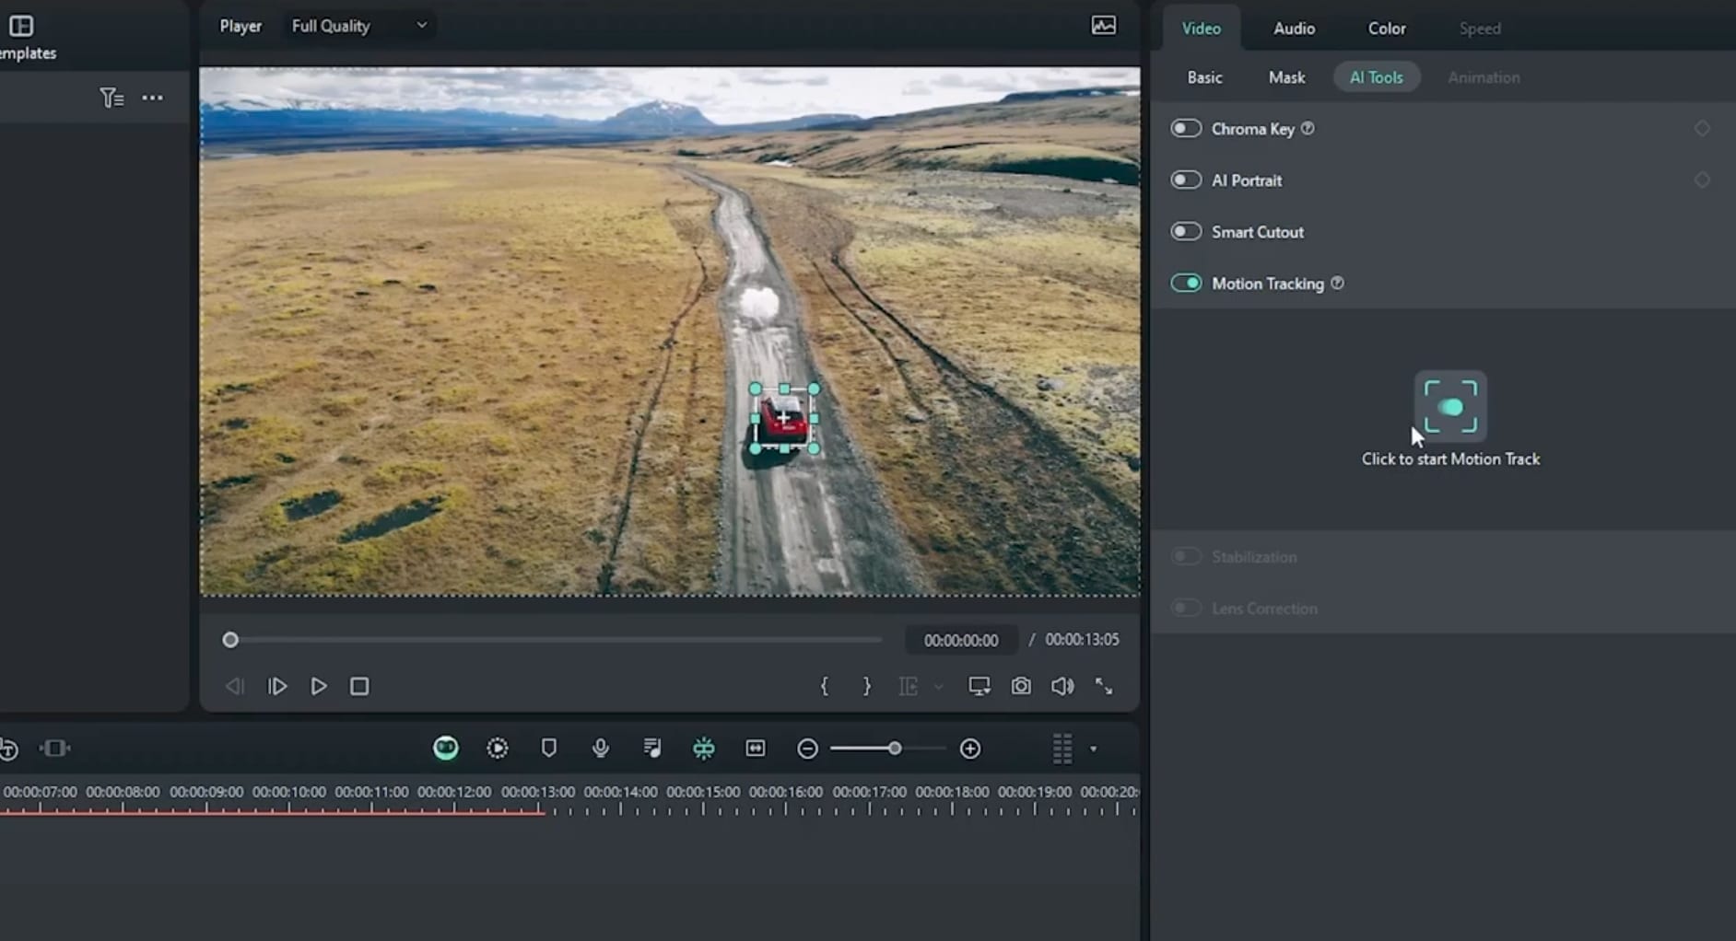Image resolution: width=1736 pixels, height=941 pixels.
Task: Toggle the Stabilization switch
Action: (1186, 556)
